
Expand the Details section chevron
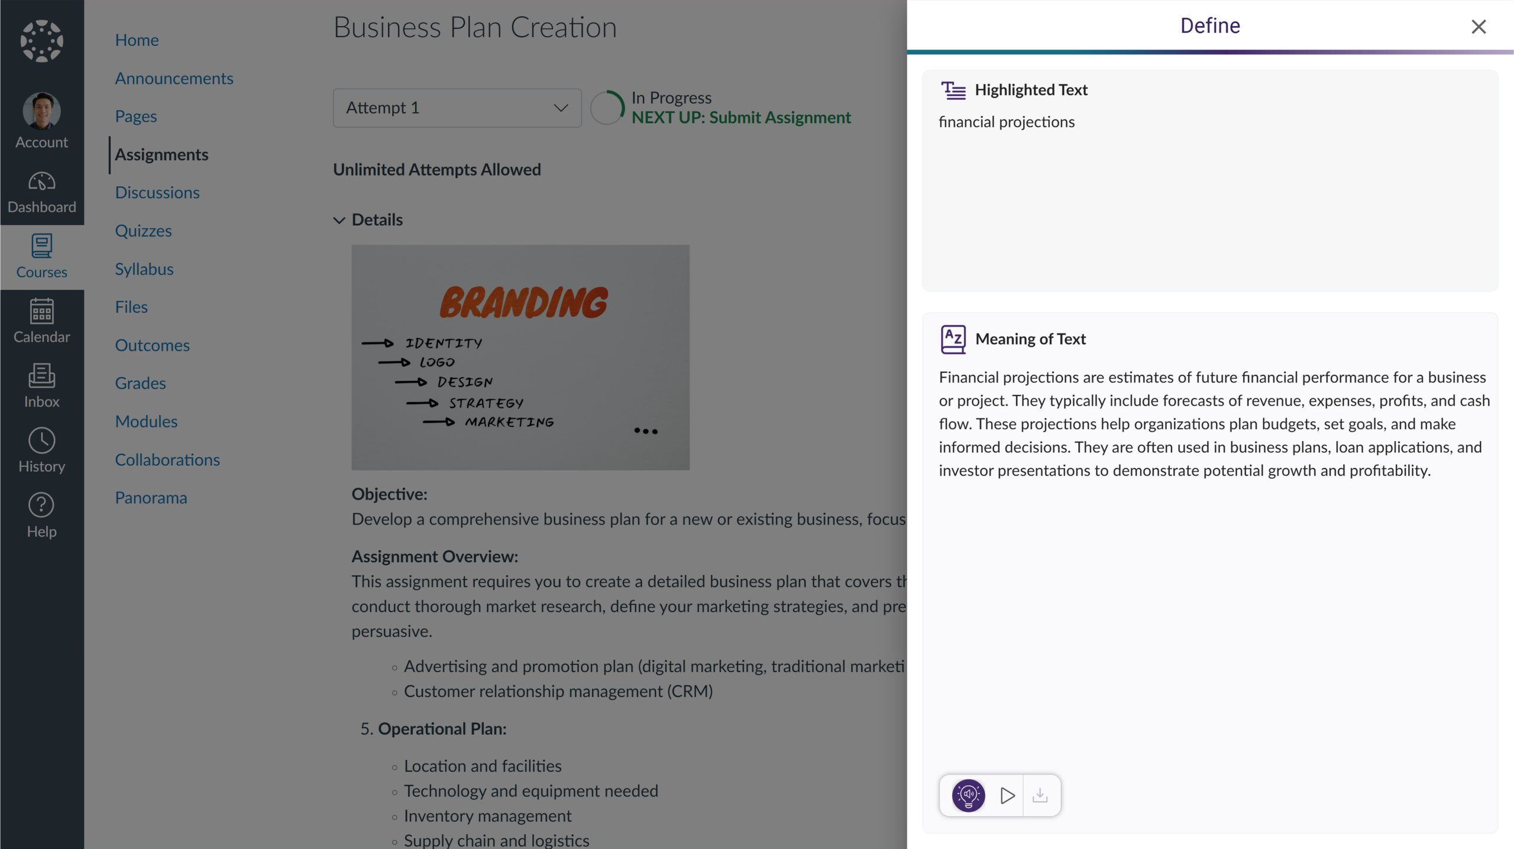pos(339,219)
